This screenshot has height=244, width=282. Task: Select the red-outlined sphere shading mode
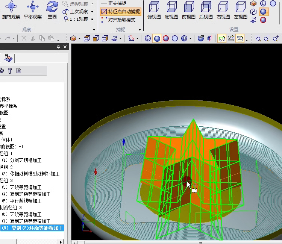point(166,38)
